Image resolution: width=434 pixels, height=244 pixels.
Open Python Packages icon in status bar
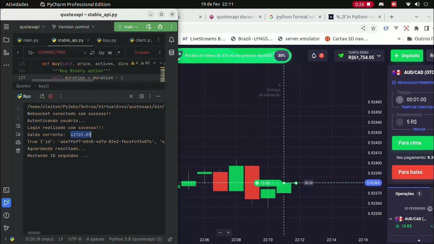(12, 239)
